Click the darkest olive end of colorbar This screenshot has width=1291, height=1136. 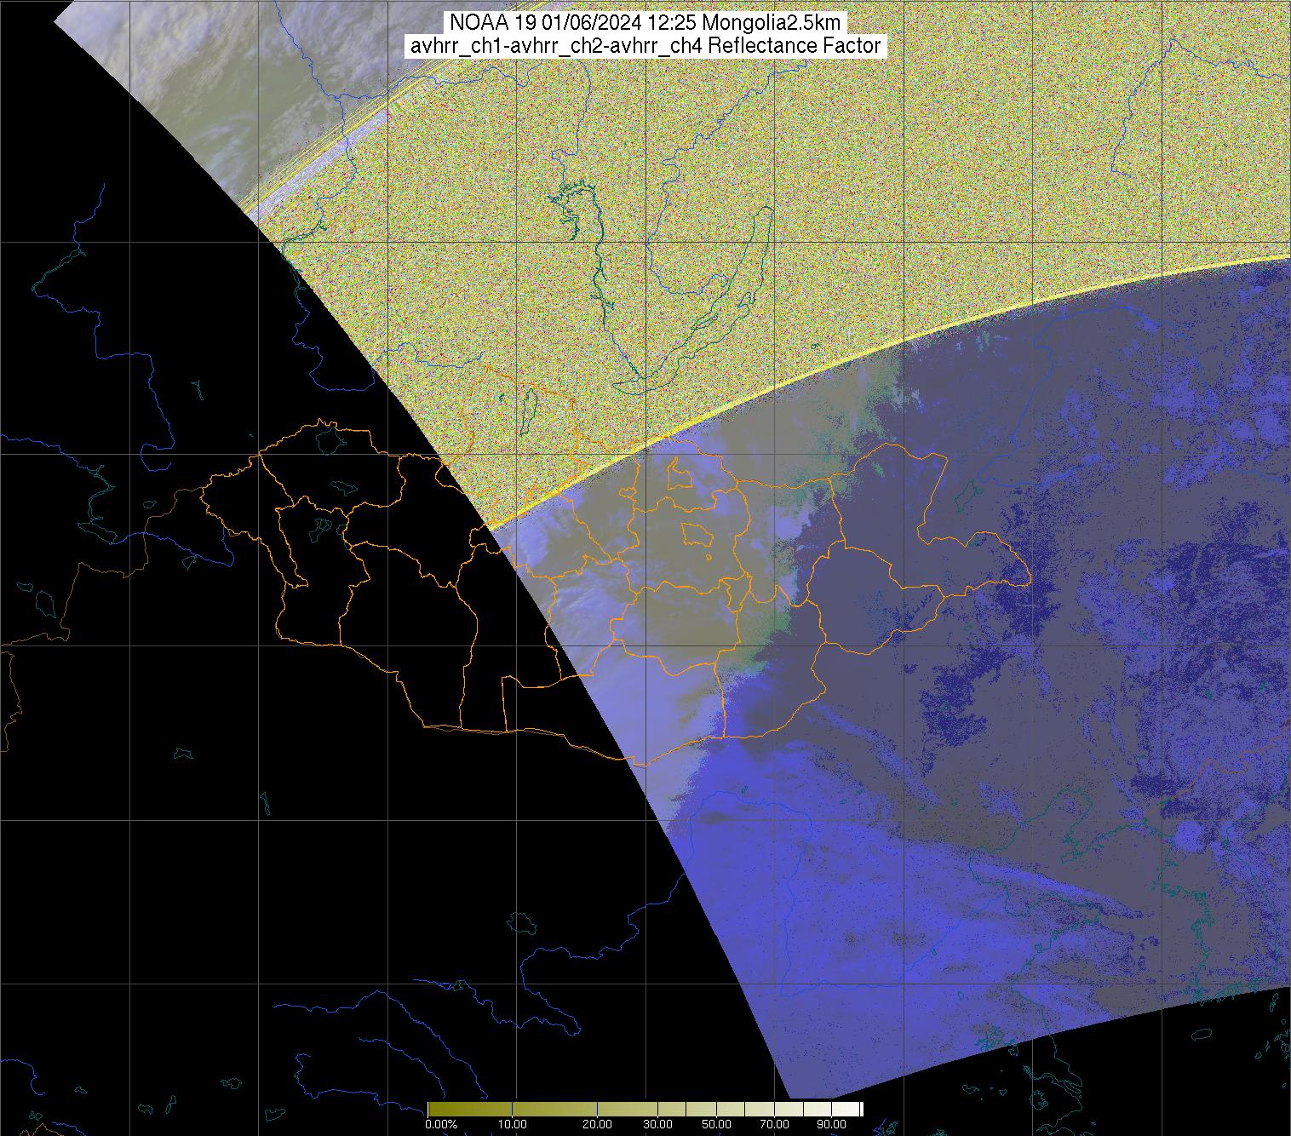[x=433, y=1109]
